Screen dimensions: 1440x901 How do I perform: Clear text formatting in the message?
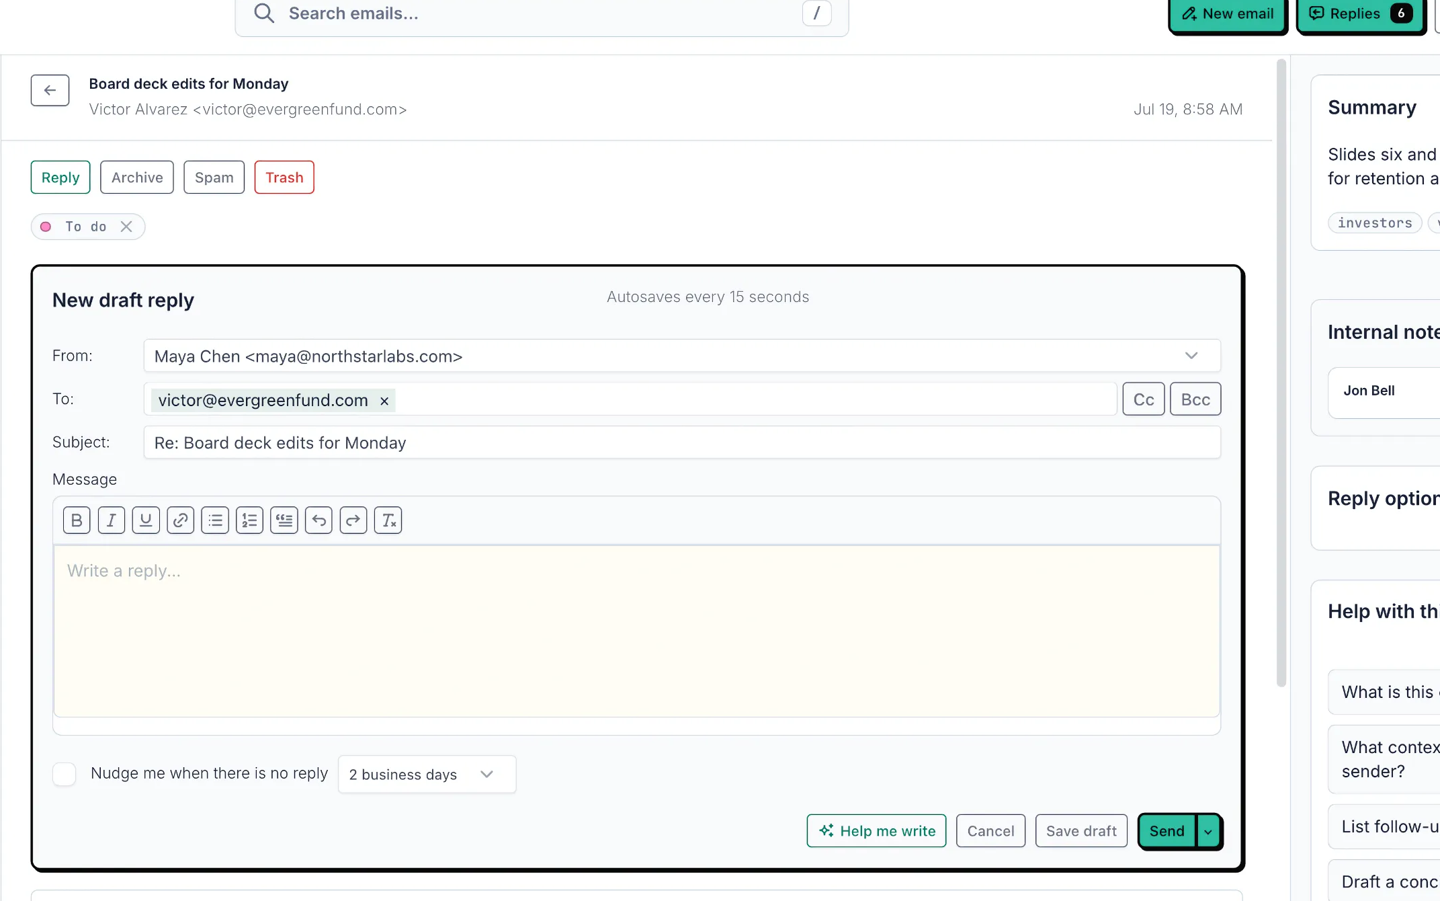tap(388, 520)
